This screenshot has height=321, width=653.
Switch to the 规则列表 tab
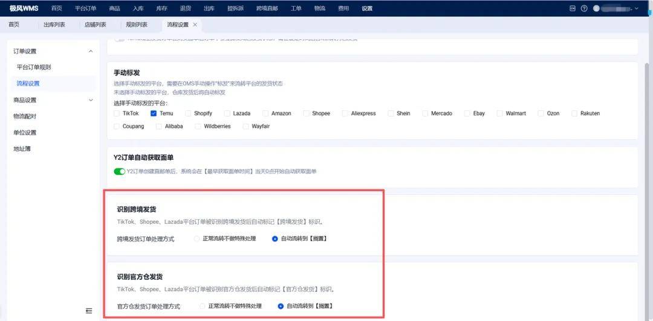[137, 25]
